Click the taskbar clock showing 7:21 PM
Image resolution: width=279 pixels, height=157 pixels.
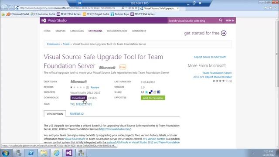pos(269,153)
